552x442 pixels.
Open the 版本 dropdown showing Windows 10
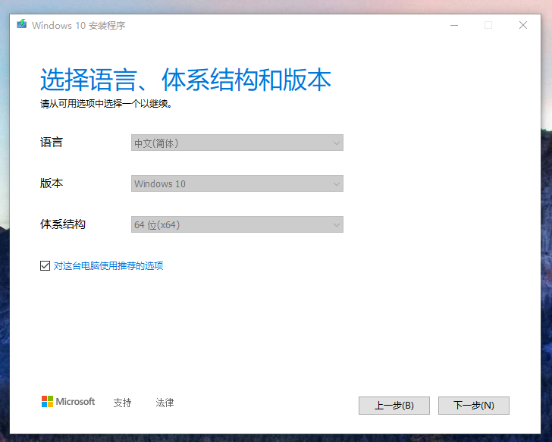[x=237, y=183]
